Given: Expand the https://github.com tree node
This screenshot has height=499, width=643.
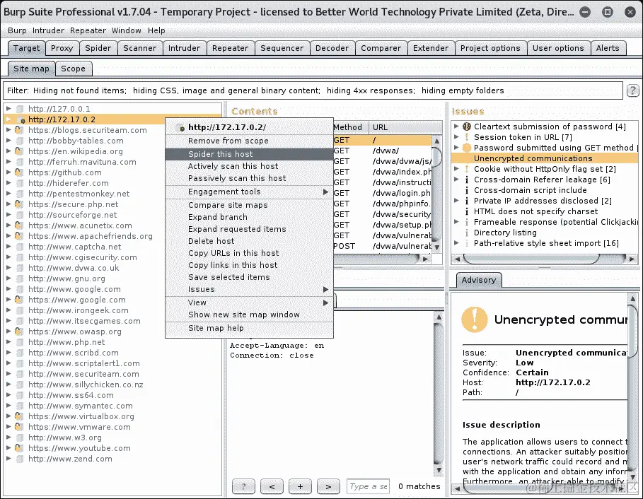Looking at the screenshot, I should (x=8, y=172).
